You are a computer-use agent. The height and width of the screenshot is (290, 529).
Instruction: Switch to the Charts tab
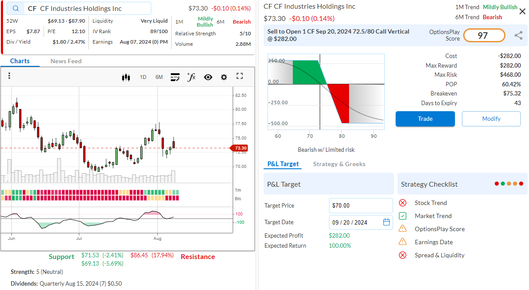(x=20, y=61)
